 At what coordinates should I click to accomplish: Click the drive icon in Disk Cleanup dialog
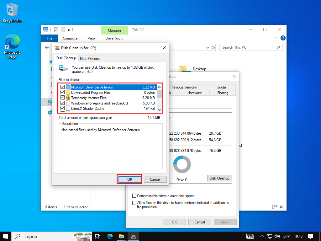tap(63, 68)
